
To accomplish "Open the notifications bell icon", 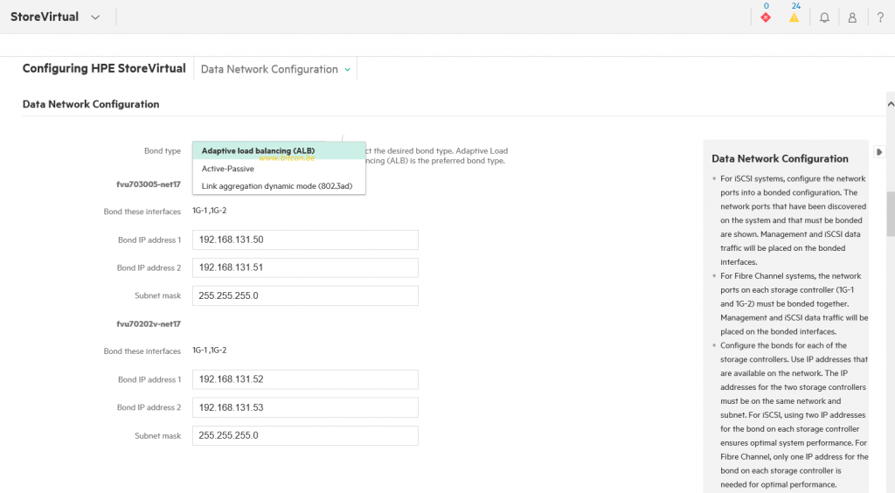I will coord(824,17).
